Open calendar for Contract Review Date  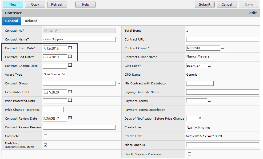coord(70,118)
